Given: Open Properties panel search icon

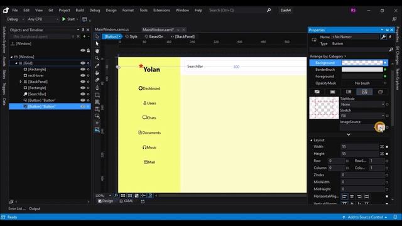Looking at the screenshot, I should point(391,50).
